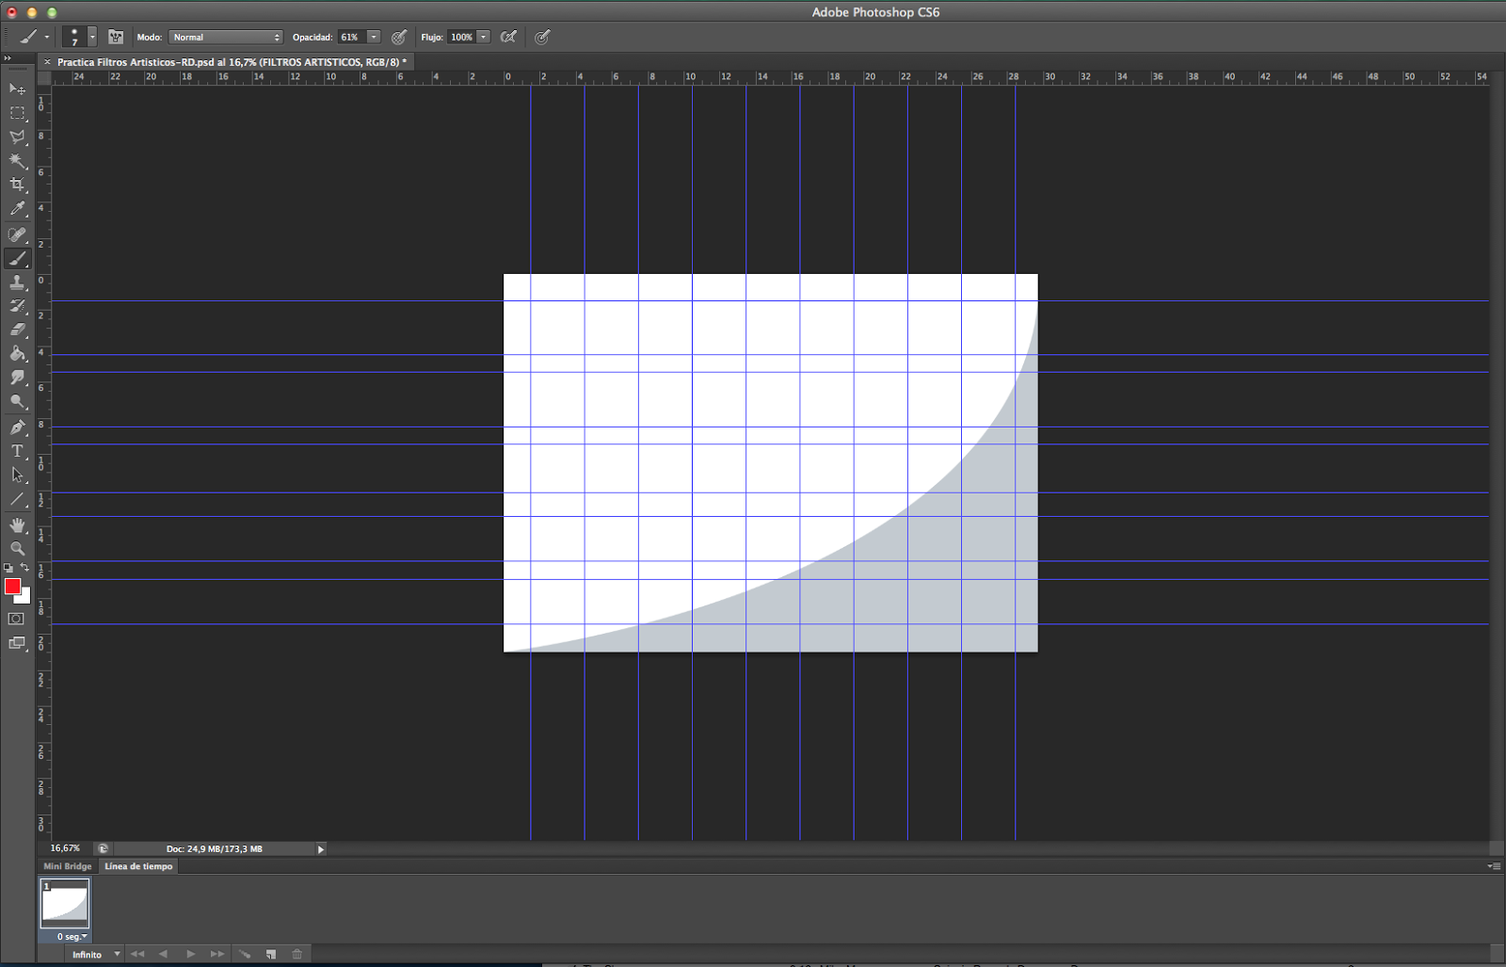Select frame 1 thumbnail in timeline
Viewport: 1506px width, 967px height.
pyautogui.click(x=65, y=904)
